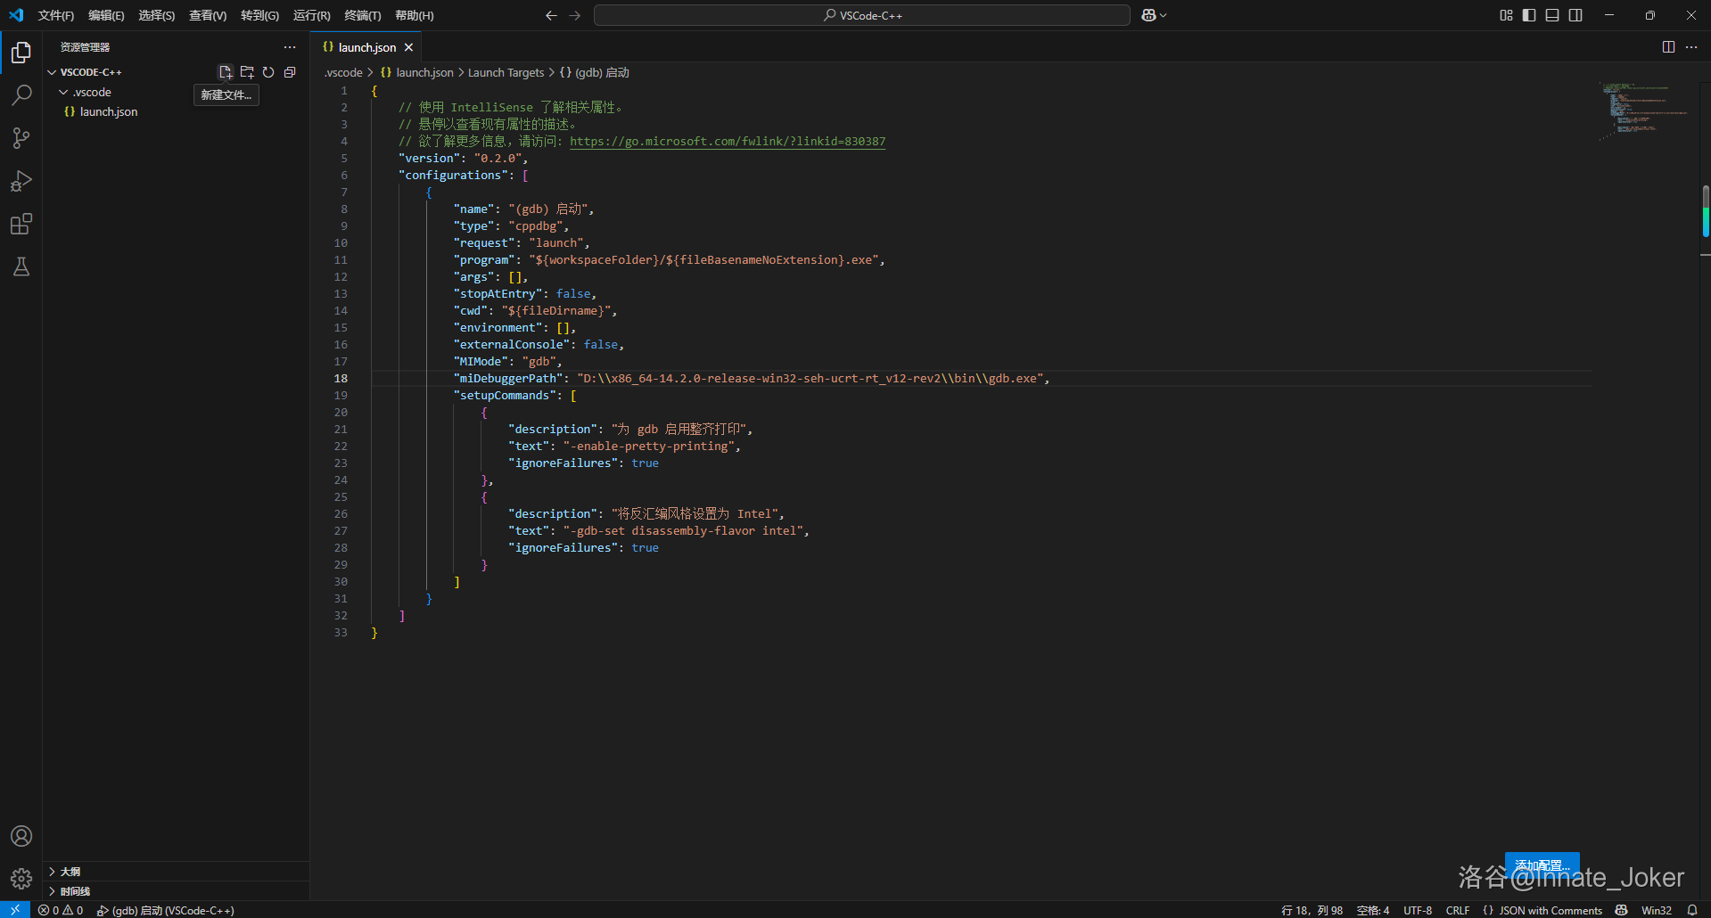The width and height of the screenshot is (1711, 918).
Task: Open the Run and Debug view
Action: 21,182
